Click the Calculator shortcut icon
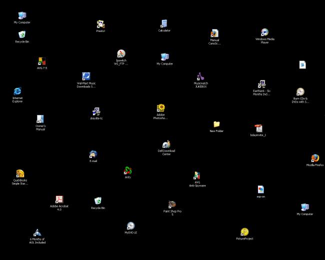The image size is (325, 260). click(x=164, y=23)
